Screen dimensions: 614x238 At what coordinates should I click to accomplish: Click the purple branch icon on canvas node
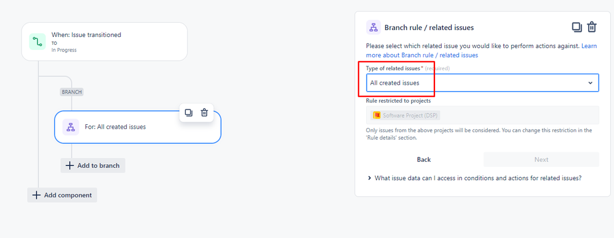(x=71, y=127)
